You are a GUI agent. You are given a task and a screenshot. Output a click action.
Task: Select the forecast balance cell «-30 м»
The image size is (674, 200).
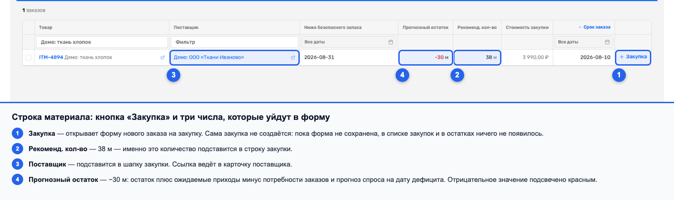[x=426, y=57]
